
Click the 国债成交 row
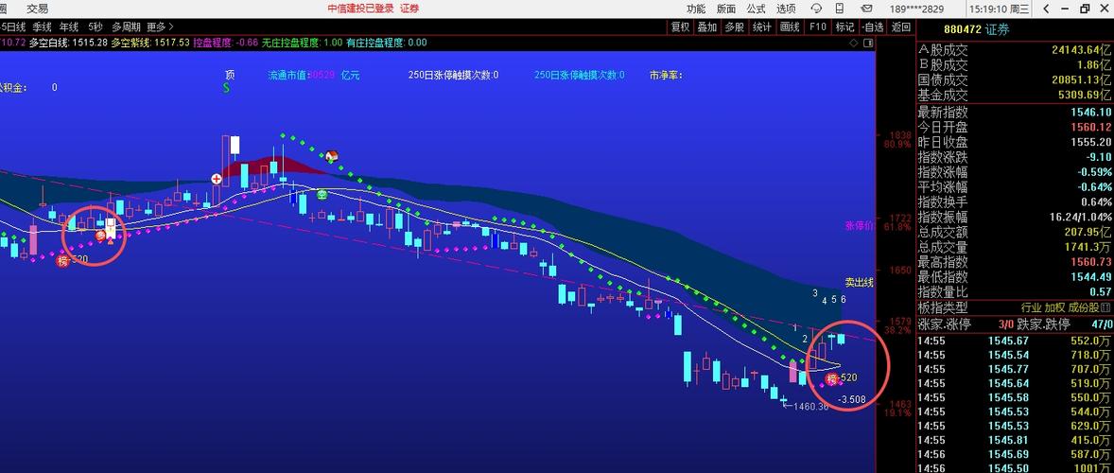1015,79
